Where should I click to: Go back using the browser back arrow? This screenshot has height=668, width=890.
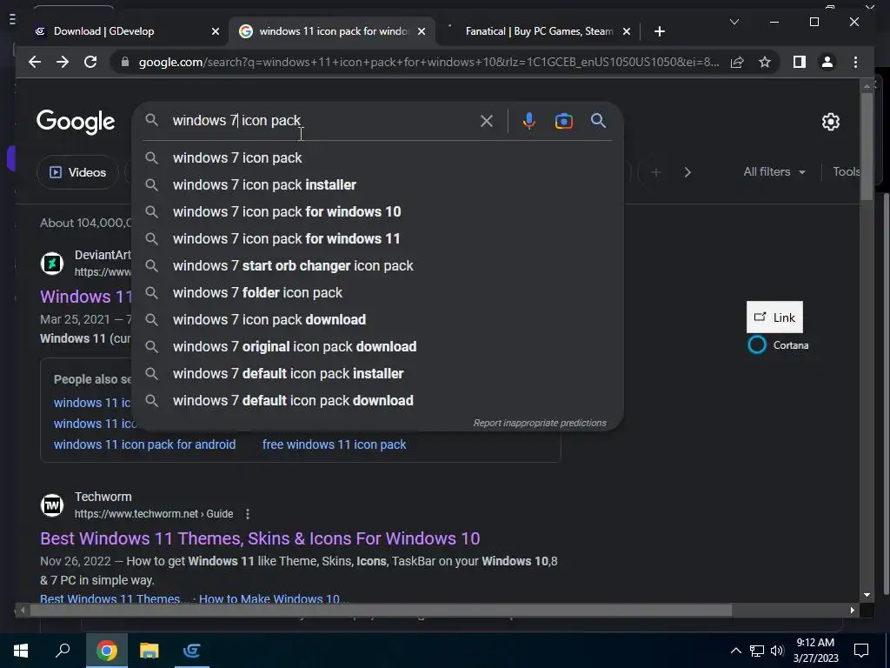click(35, 62)
